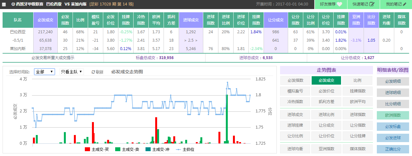
Task: Open the 全部 time period dropdown
Action: [x=44, y=72]
